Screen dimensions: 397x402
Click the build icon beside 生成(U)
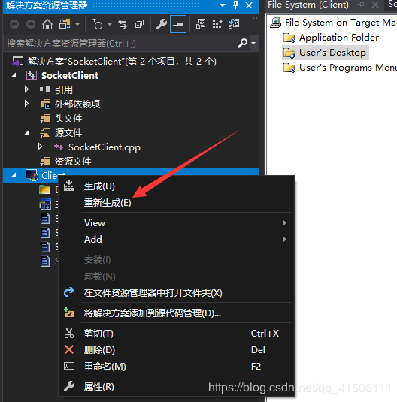tap(69, 186)
